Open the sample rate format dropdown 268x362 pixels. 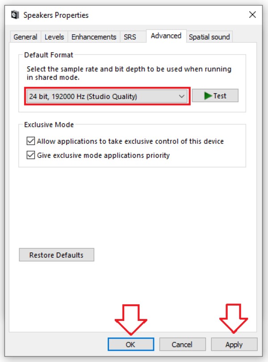point(107,96)
